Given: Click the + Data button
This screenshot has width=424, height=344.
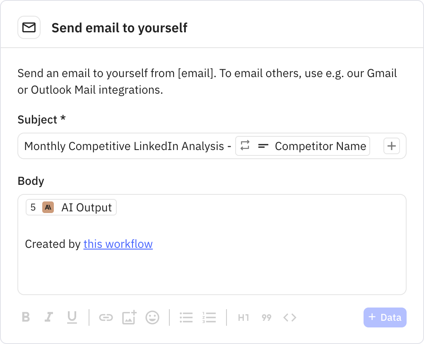Looking at the screenshot, I should (x=385, y=317).
